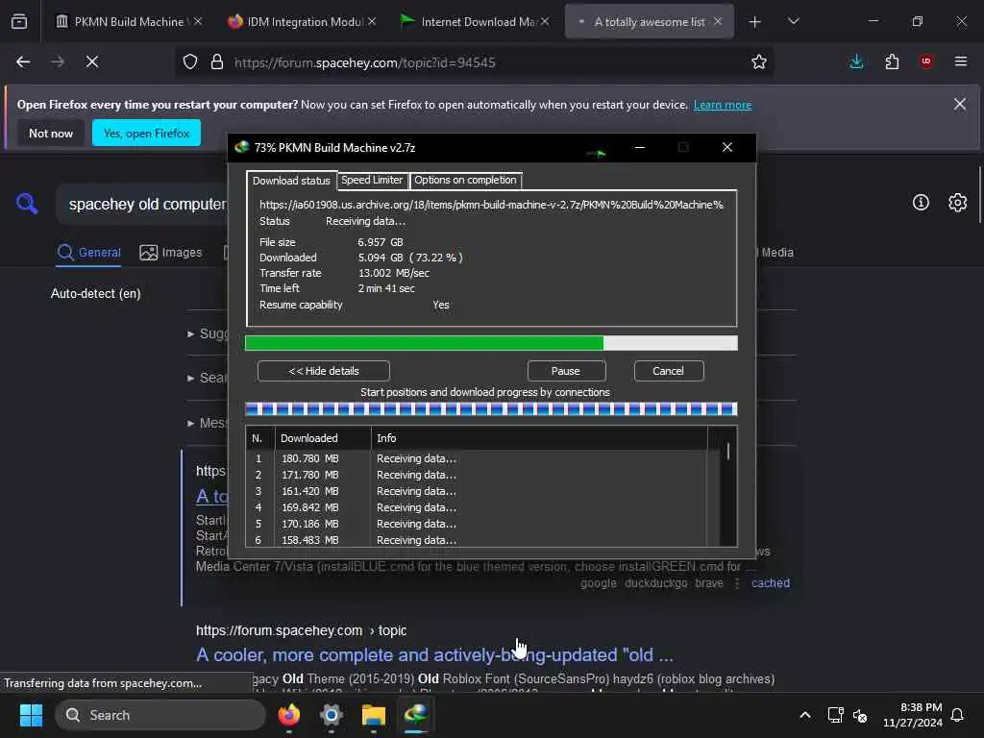Expand the Suggestions disclosure triangle
Screen dimensions: 984x738
[x=191, y=333]
